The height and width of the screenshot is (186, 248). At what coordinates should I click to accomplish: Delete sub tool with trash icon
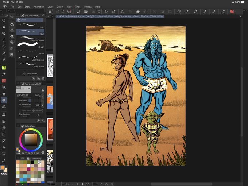pos(43,78)
